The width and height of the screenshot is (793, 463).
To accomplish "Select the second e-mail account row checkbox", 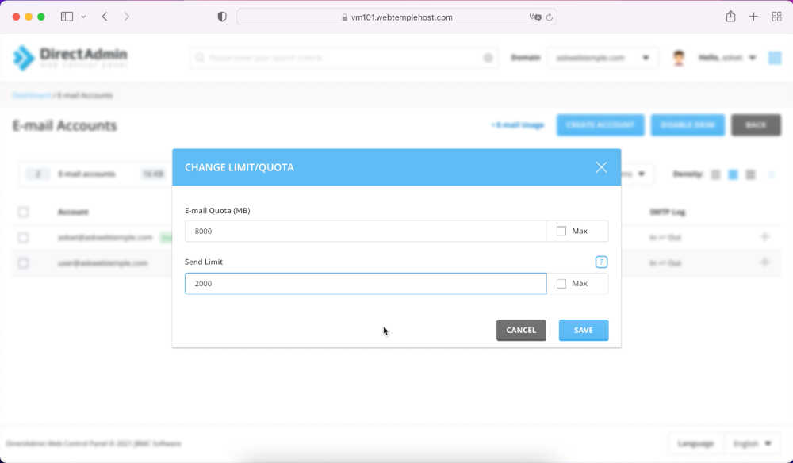I will coord(23,263).
